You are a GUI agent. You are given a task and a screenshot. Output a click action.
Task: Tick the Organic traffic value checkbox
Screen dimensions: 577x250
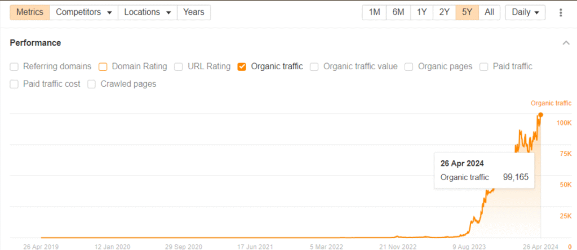pyautogui.click(x=314, y=66)
